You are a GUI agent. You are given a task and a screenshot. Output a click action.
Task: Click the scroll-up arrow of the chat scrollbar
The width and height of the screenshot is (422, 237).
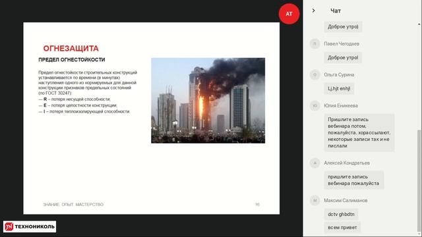tap(419, 24)
